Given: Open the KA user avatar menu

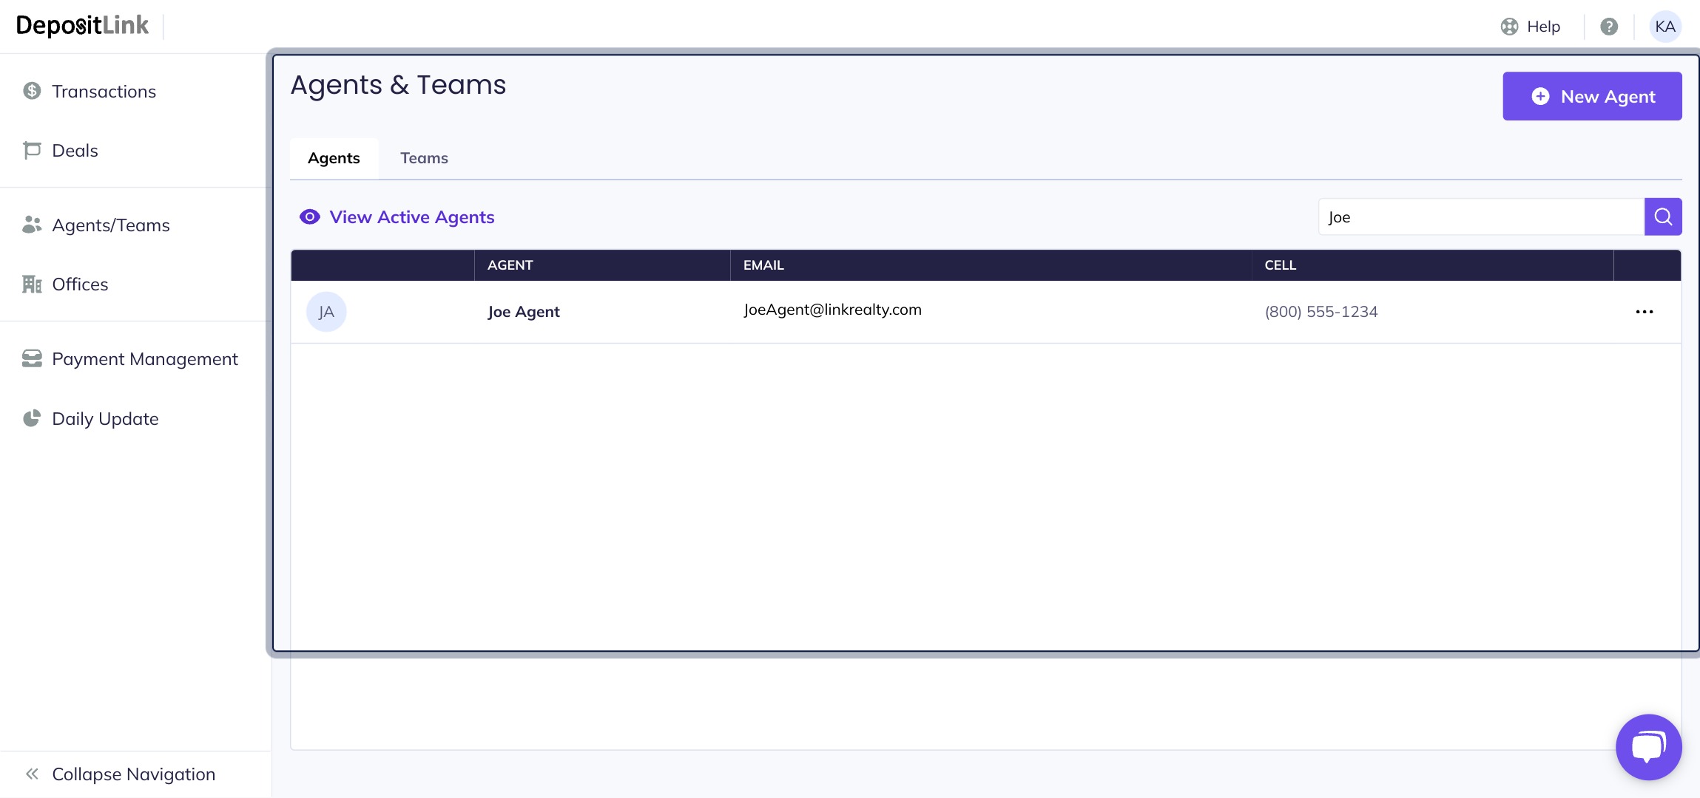Looking at the screenshot, I should coord(1665,27).
